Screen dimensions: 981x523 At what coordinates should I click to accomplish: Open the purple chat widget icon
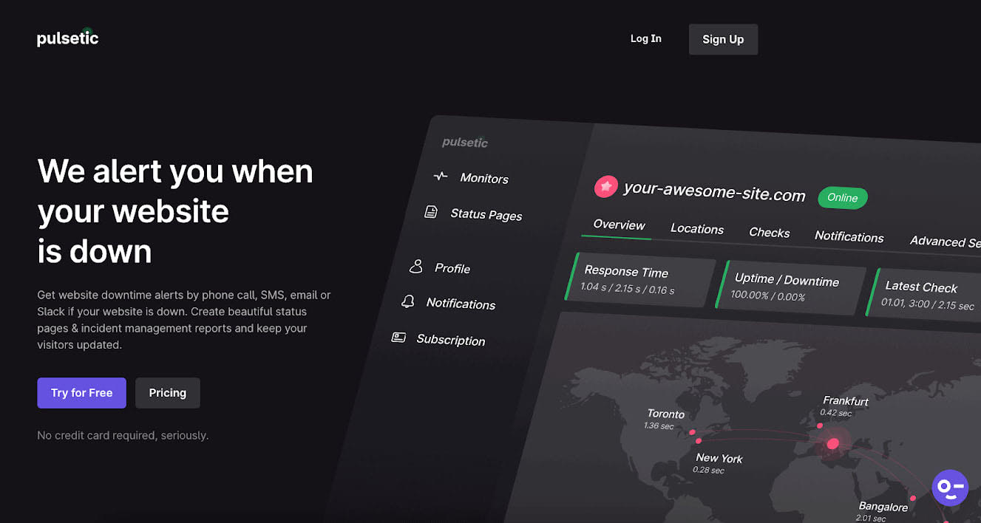950,488
